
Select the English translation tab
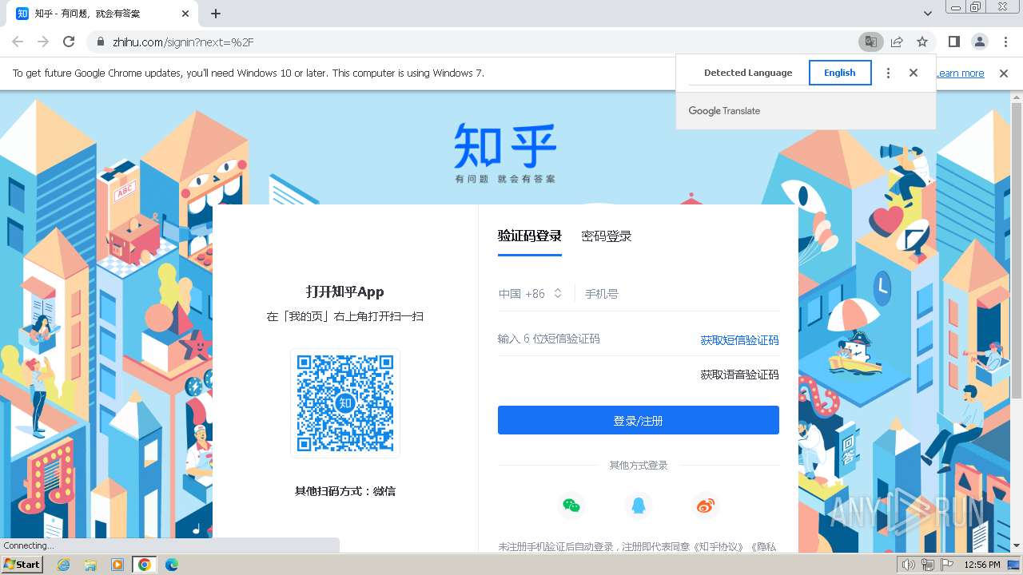pyautogui.click(x=840, y=73)
